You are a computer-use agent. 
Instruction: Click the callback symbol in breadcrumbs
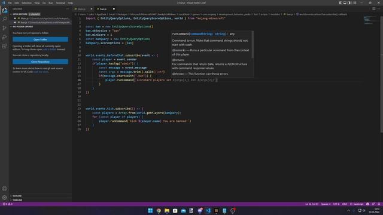click(321, 14)
